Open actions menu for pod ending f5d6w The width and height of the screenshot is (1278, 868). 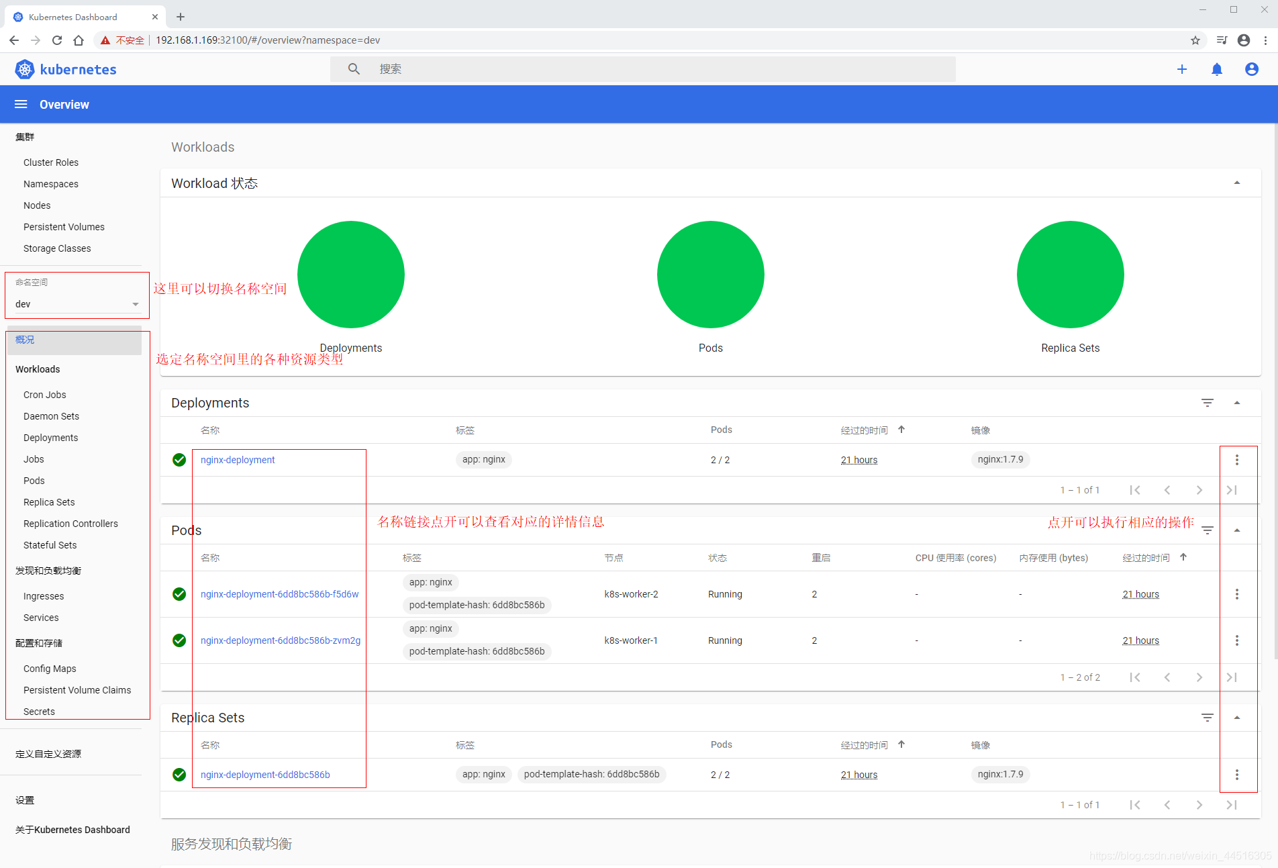tap(1237, 594)
